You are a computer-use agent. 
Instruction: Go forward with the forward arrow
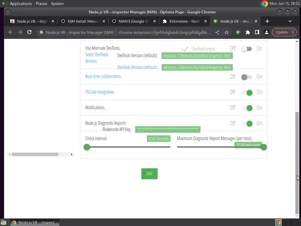coord(20,32)
